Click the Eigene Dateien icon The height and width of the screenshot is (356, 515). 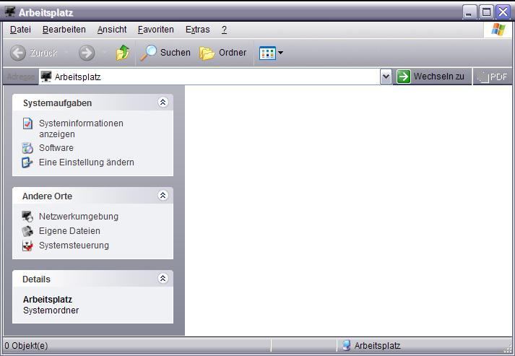pos(27,231)
